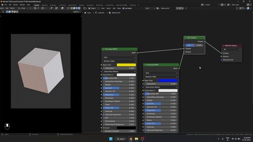Adjust Metallic field on yellow BSDF
253x142 pixels.
[x=119, y=85]
